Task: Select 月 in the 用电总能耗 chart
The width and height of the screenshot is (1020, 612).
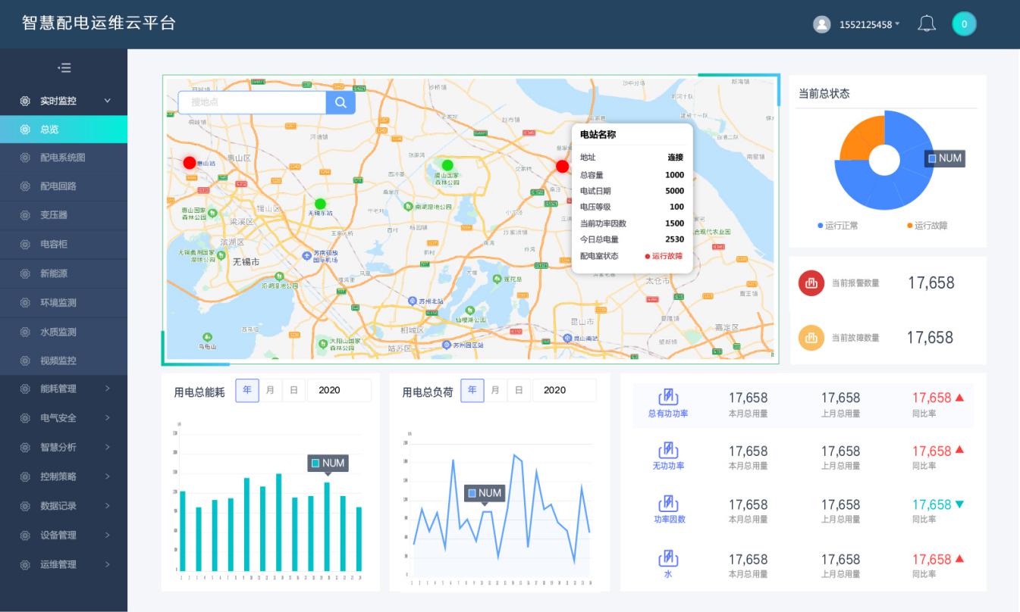Action: coord(271,391)
